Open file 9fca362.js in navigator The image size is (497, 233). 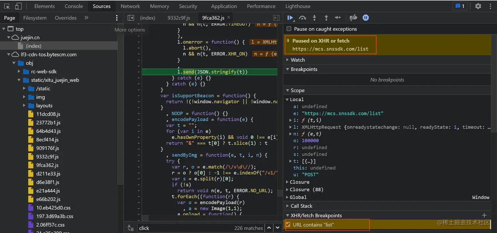point(47,165)
